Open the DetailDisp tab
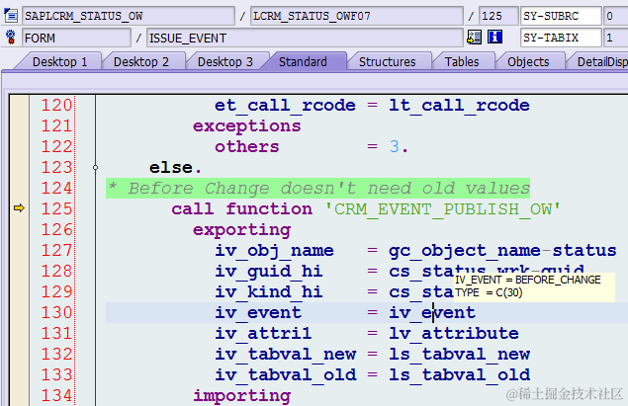 click(x=601, y=62)
